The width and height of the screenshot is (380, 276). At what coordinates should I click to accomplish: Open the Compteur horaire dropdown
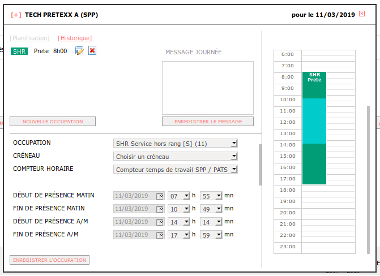175,170
